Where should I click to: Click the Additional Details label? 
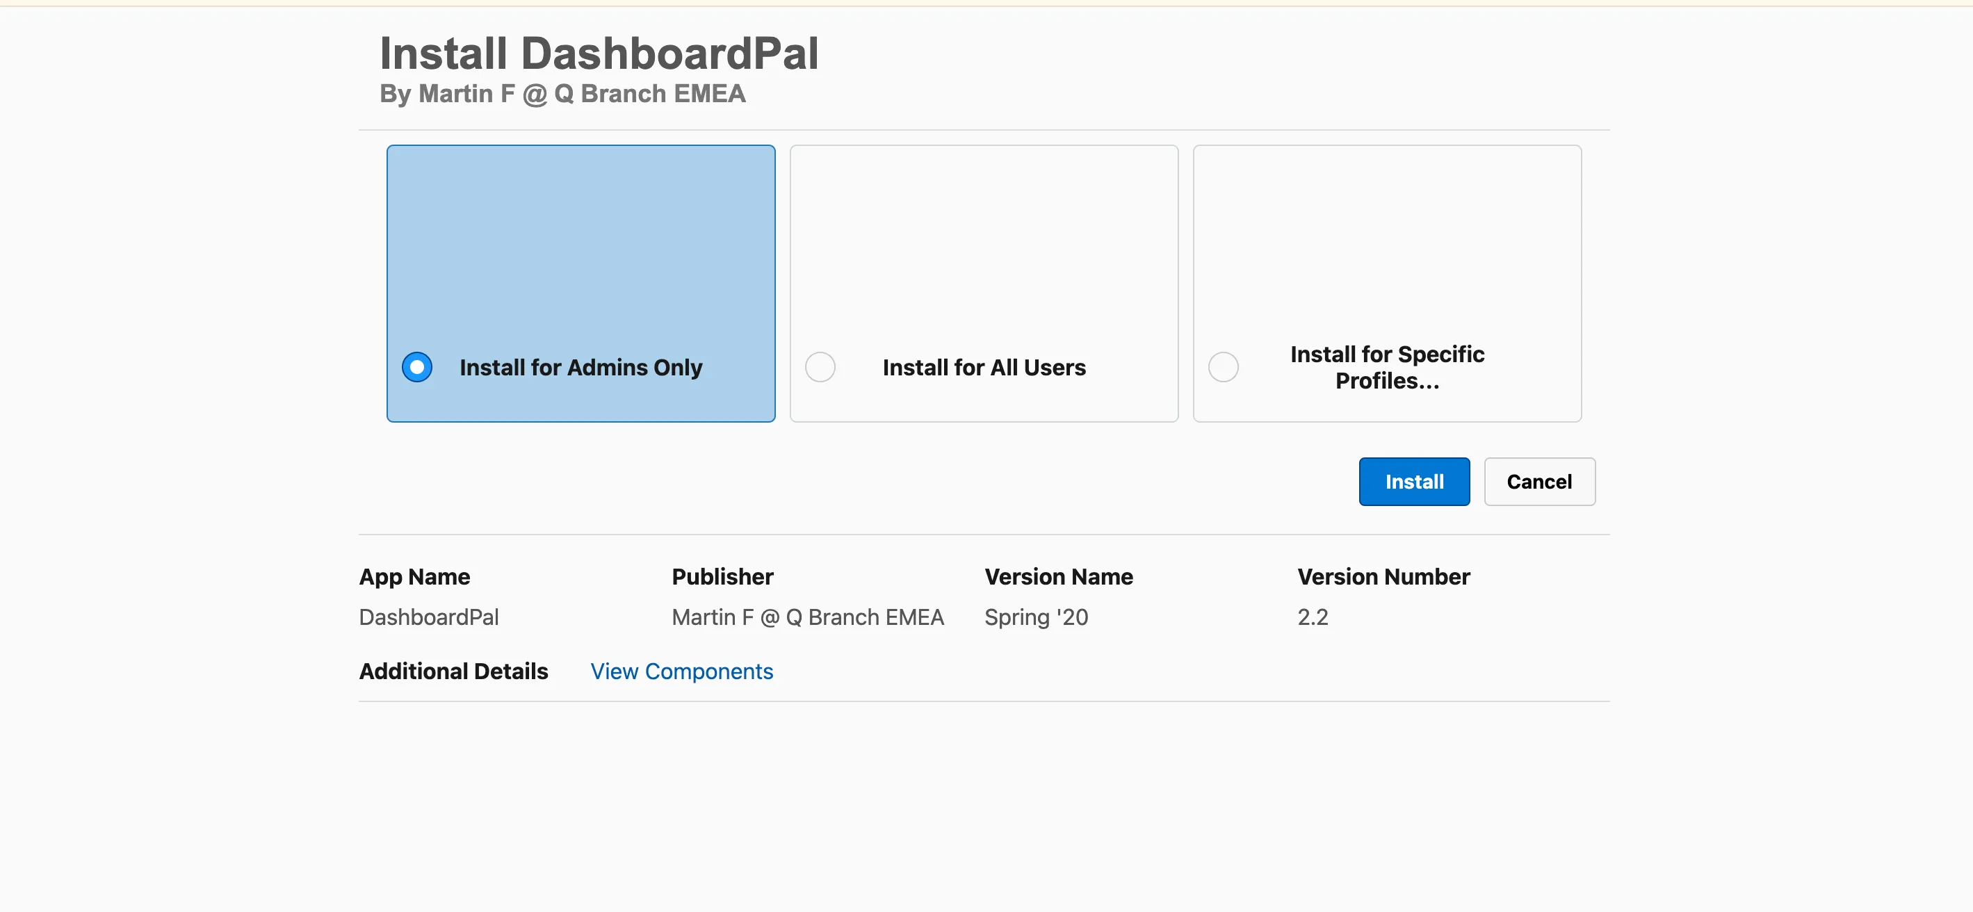pos(453,671)
